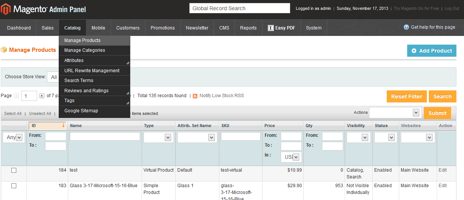
Task: Focus the Global Record Search field
Action: (240, 8)
